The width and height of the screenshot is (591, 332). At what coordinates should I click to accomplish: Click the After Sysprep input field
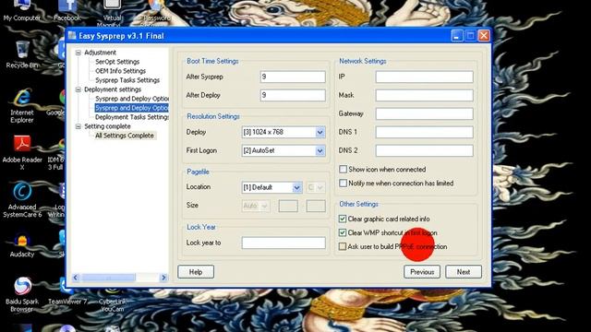(x=293, y=77)
